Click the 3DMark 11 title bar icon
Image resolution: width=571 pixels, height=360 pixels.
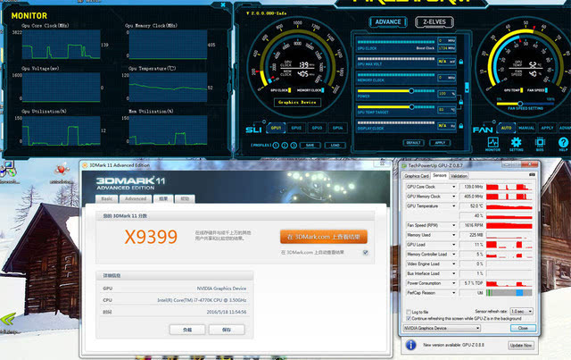[x=85, y=165]
